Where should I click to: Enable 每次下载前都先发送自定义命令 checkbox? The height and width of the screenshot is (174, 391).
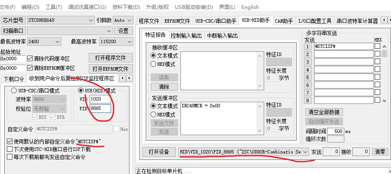9,157
